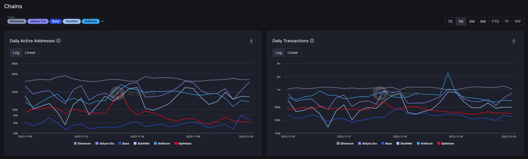Select the 7D time range
This screenshot has width=528, height=159.
450,21
